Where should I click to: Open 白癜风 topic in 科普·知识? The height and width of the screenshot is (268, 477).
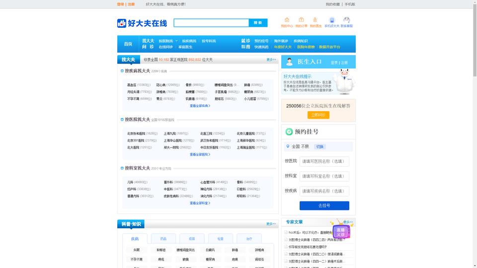pos(210,250)
